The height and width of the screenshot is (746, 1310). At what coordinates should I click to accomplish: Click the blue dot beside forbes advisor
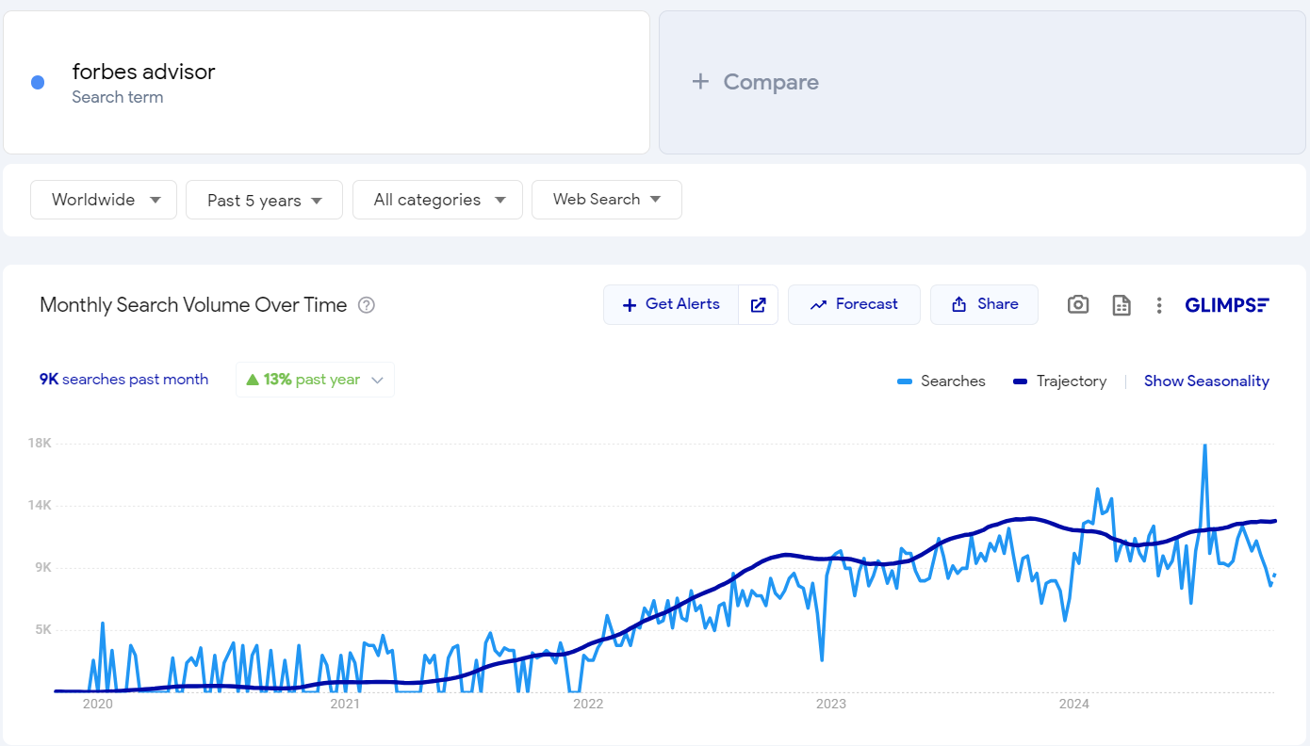pyautogui.click(x=38, y=83)
